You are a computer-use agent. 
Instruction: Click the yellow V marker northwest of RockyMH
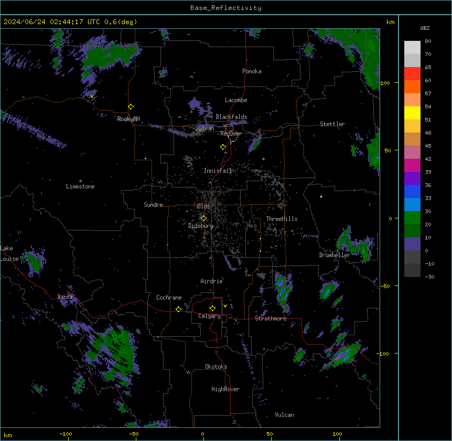[x=92, y=96]
